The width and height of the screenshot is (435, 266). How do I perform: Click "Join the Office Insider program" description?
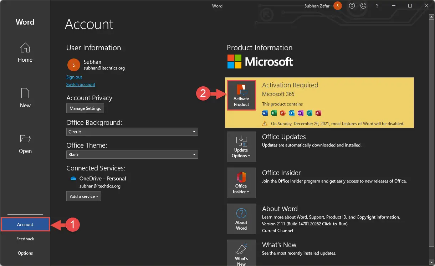[x=334, y=181]
